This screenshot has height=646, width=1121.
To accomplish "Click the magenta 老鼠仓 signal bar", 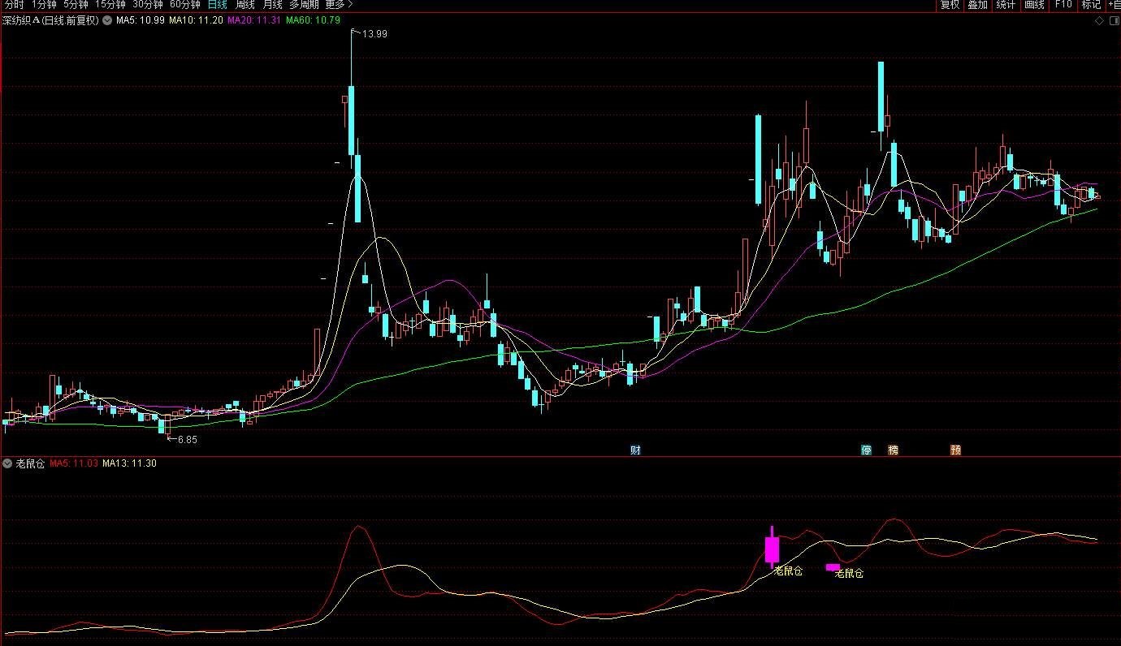I will (x=772, y=547).
